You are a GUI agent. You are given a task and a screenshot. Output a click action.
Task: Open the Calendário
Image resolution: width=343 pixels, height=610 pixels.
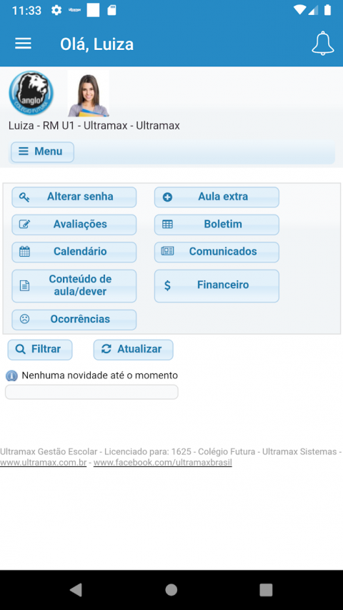click(74, 252)
